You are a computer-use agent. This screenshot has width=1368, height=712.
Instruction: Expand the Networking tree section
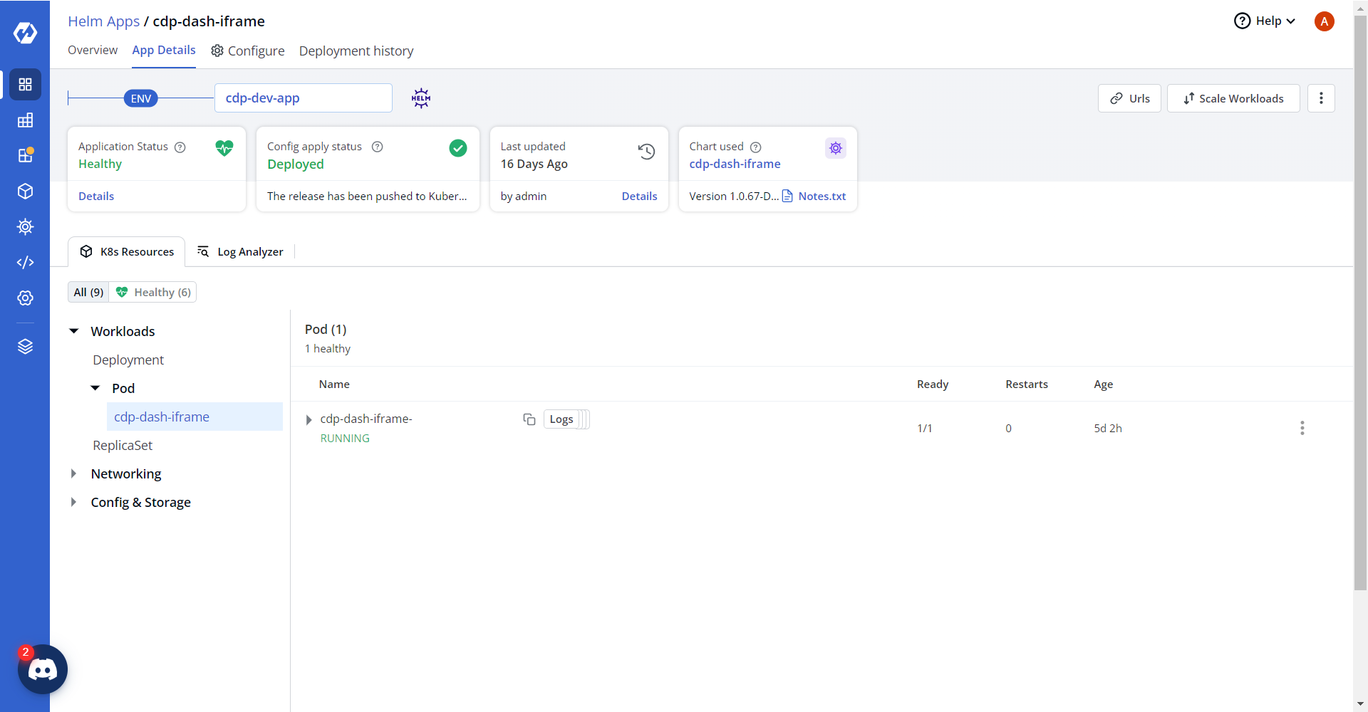point(74,473)
